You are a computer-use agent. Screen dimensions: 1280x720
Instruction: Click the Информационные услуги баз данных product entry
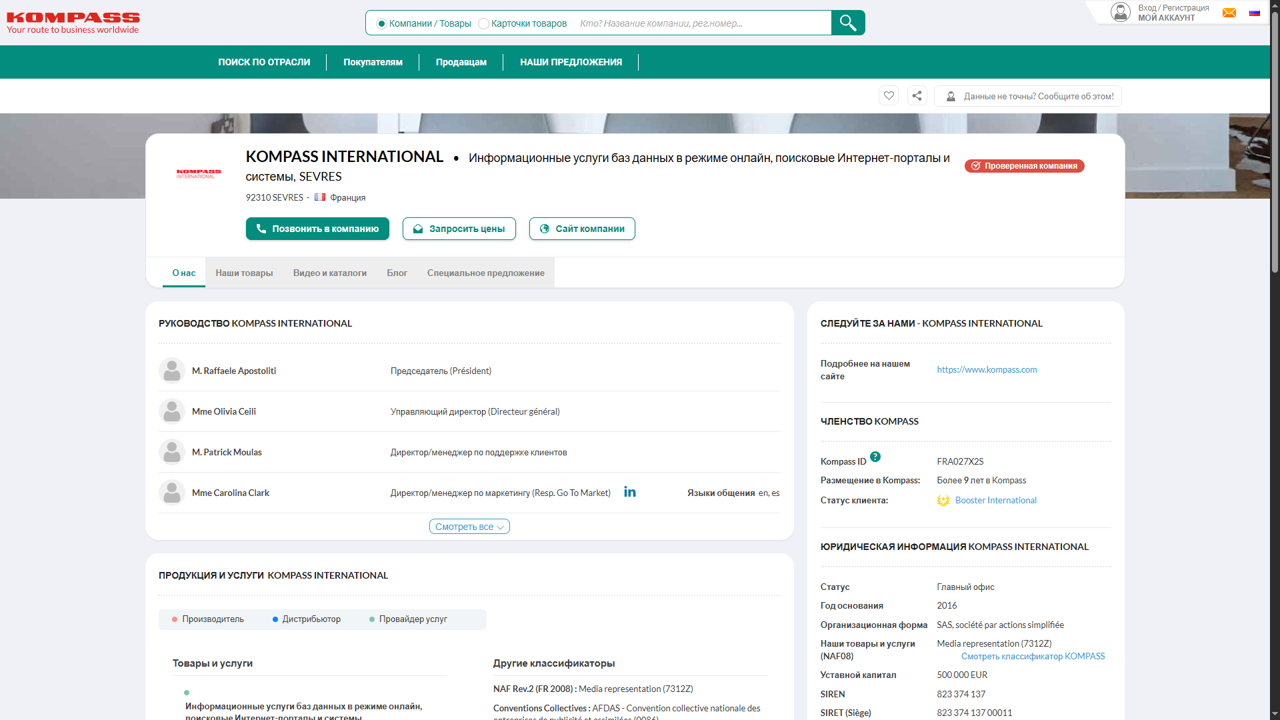(x=304, y=711)
